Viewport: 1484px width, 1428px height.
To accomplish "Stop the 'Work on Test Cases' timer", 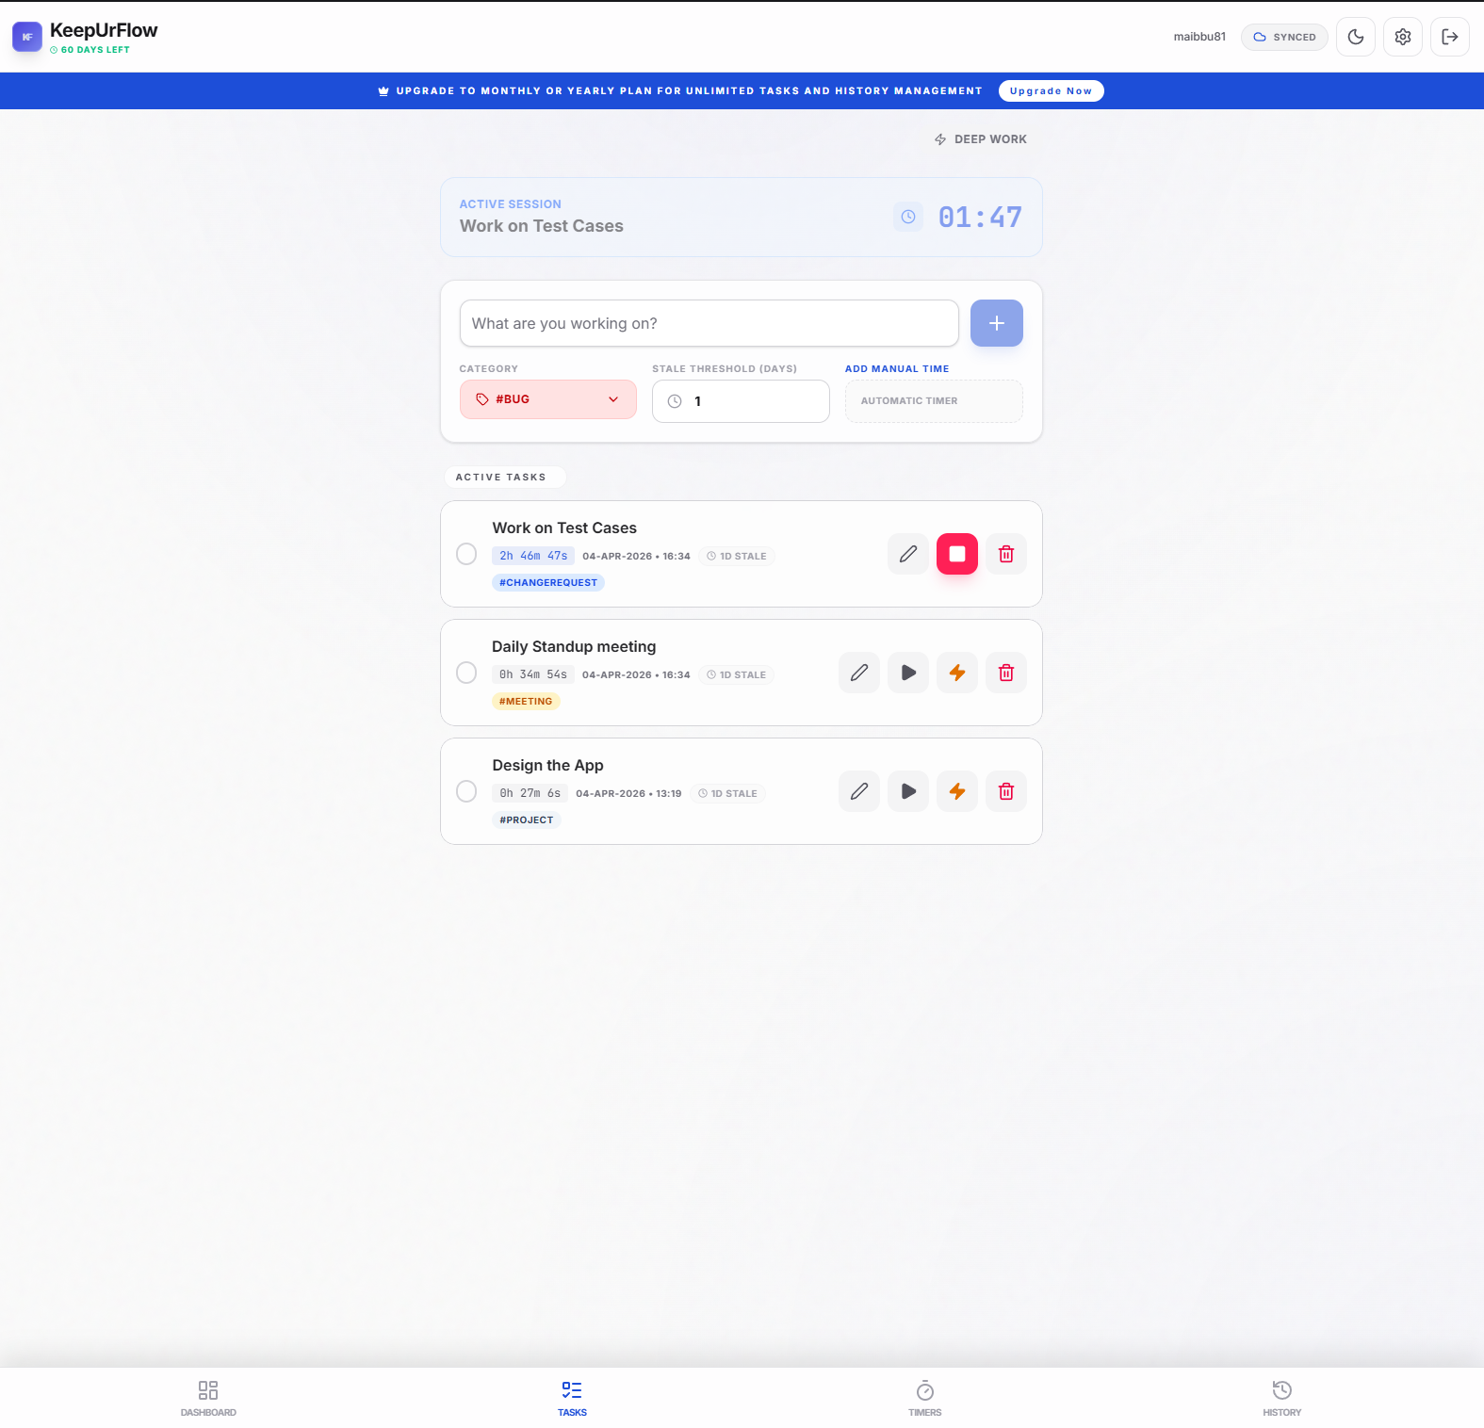I will coord(957,554).
